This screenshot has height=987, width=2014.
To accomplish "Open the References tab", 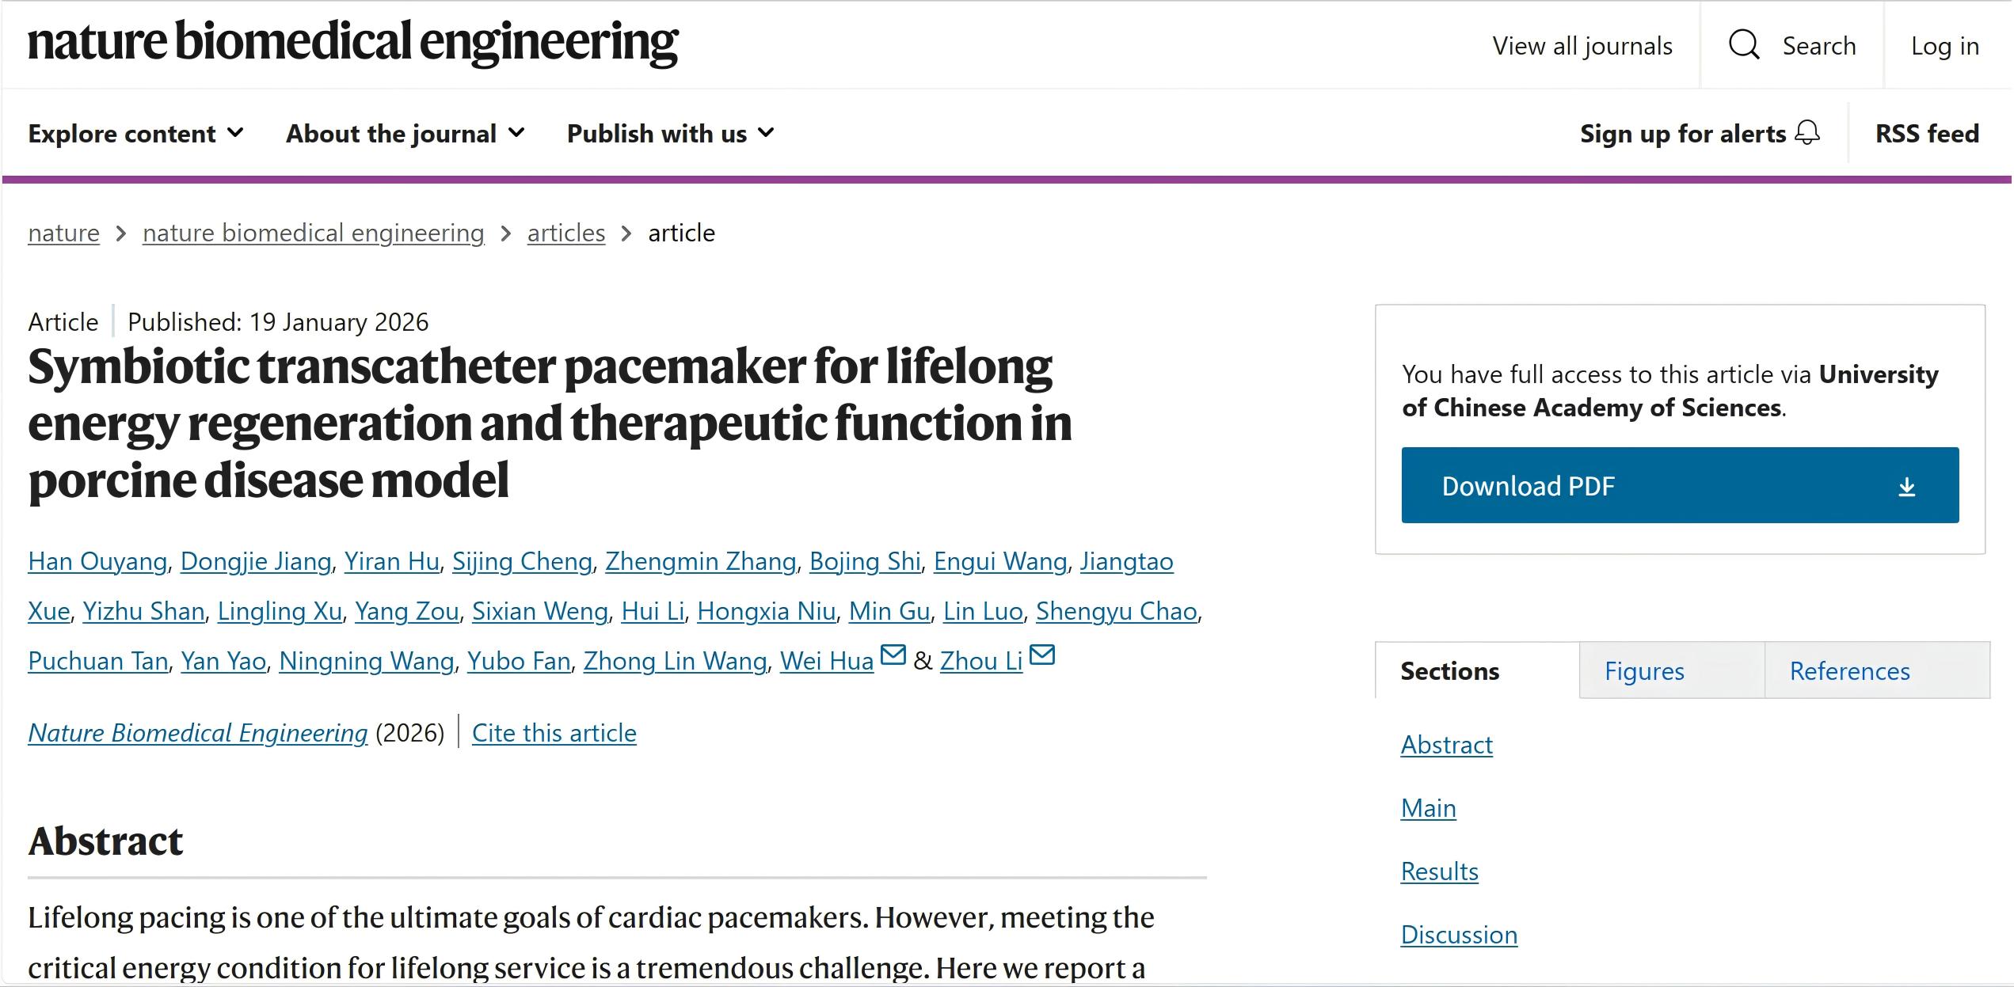I will [1849, 671].
